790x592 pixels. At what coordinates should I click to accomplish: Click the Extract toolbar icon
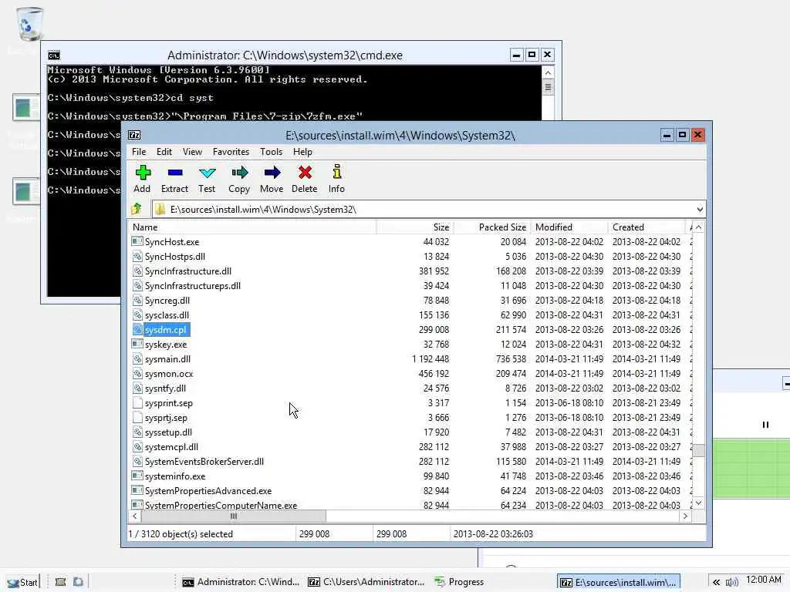pyautogui.click(x=175, y=173)
